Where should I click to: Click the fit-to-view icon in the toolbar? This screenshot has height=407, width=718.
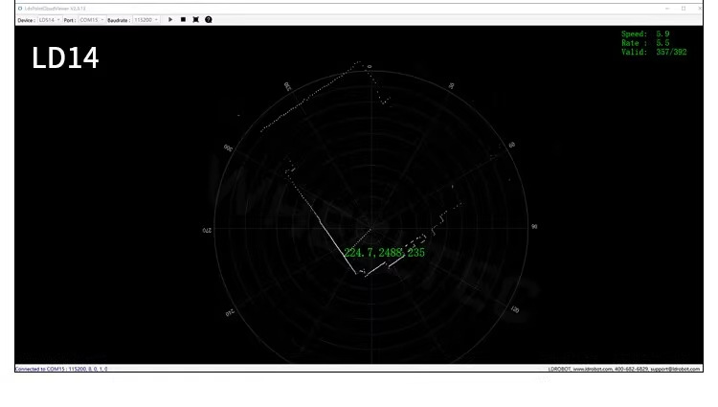click(195, 20)
